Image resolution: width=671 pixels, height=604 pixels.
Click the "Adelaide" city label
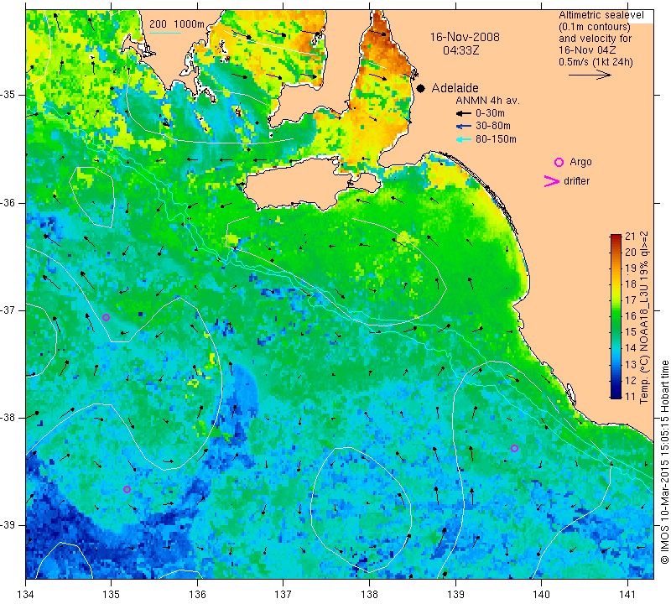tap(455, 88)
